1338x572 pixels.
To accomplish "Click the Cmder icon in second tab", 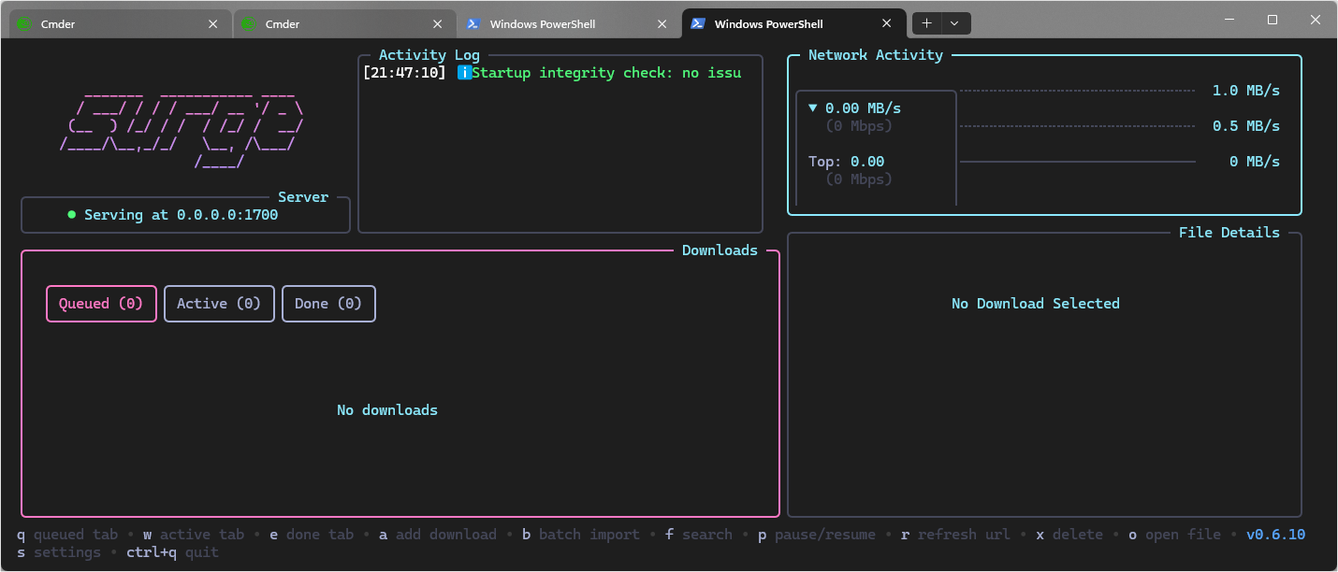I will [249, 23].
